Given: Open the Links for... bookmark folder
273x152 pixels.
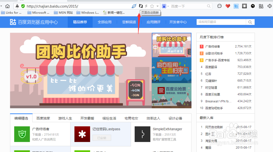Looking at the screenshot, I should 11,13.
